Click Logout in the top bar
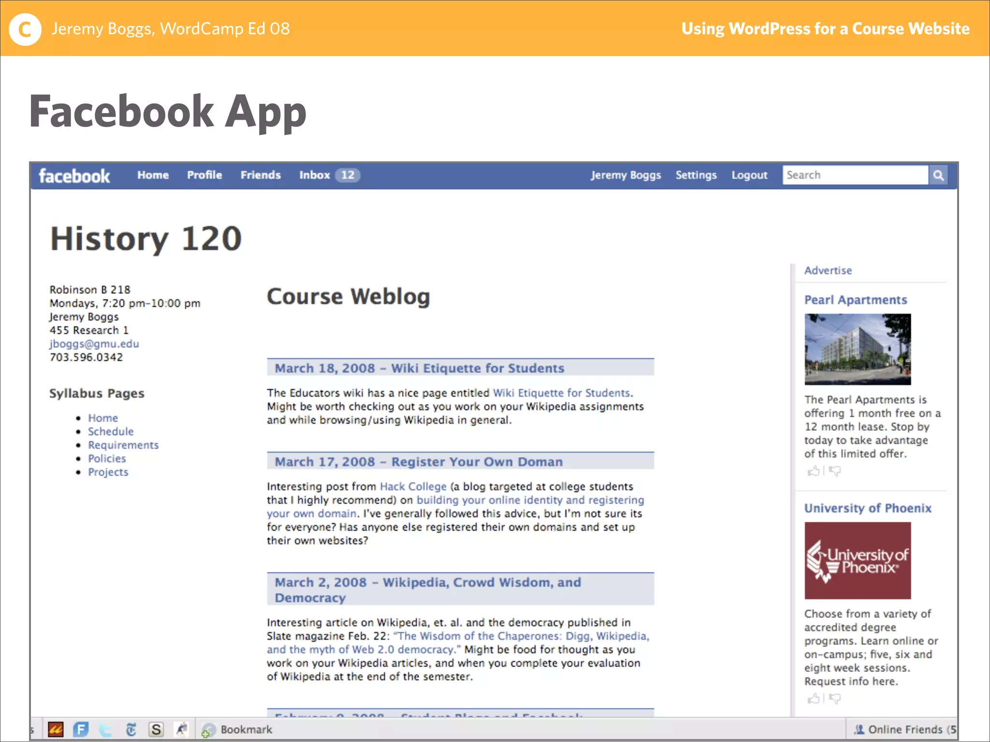Viewport: 990px width, 742px height. click(x=749, y=175)
